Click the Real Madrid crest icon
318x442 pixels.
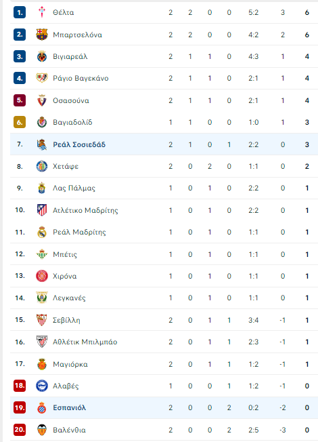point(42,232)
